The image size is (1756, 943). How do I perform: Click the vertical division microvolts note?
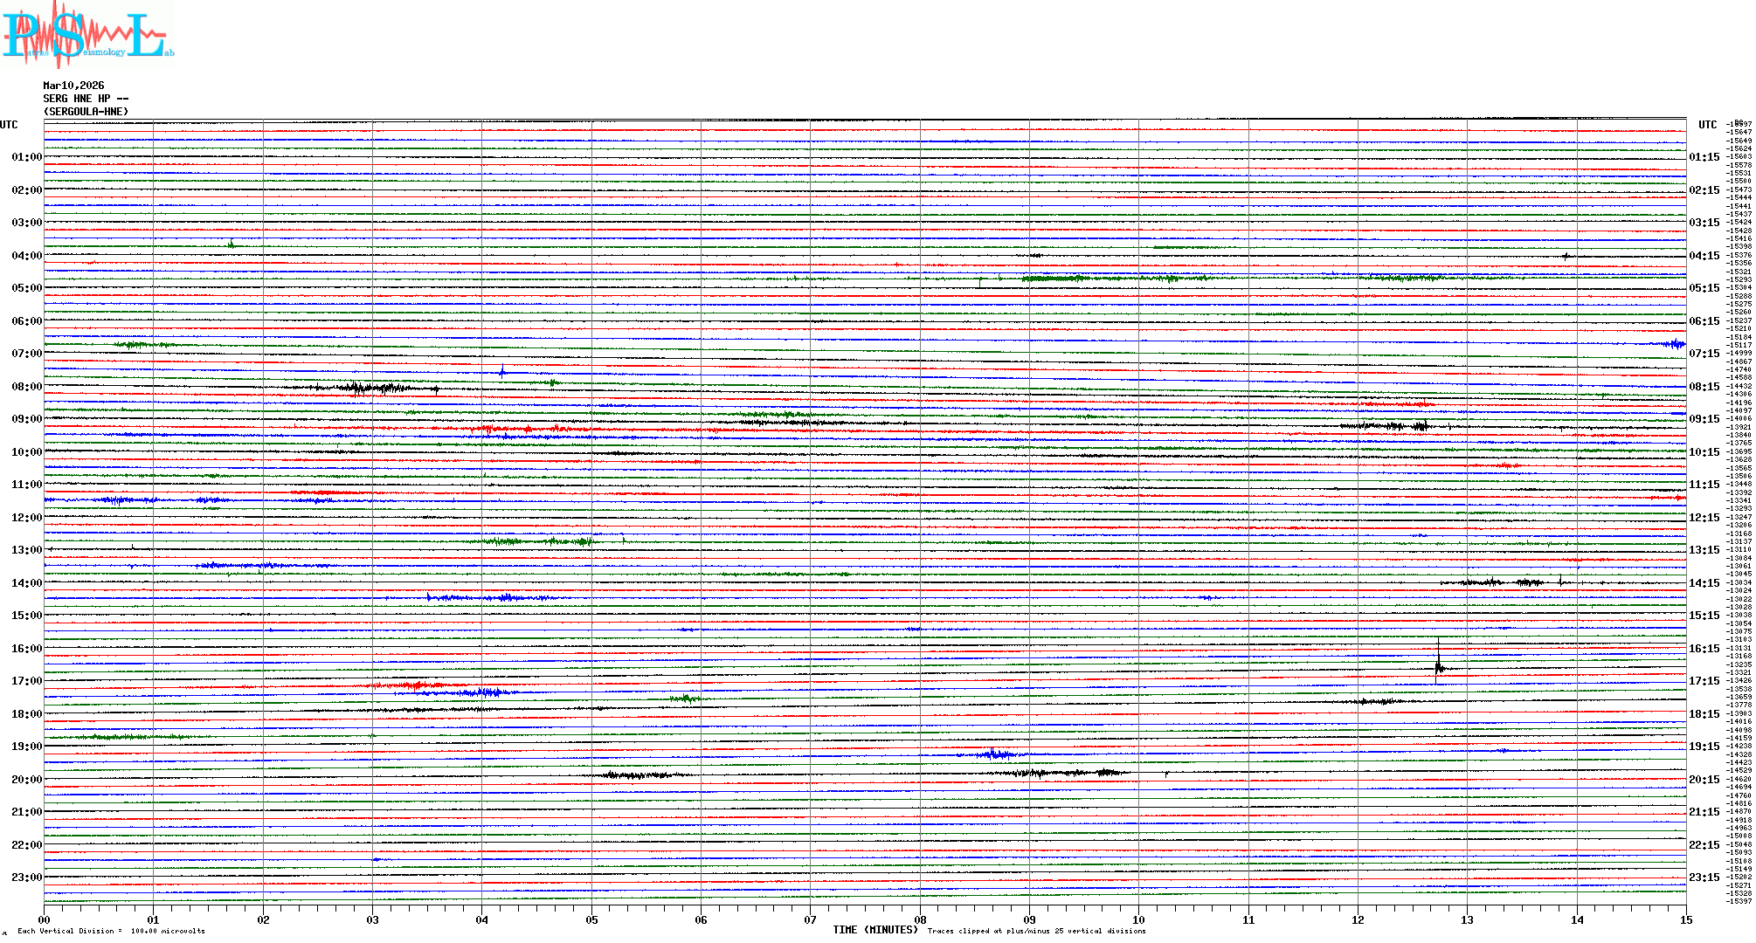(111, 931)
